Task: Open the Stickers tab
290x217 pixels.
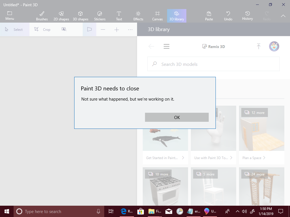Action: click(100, 16)
